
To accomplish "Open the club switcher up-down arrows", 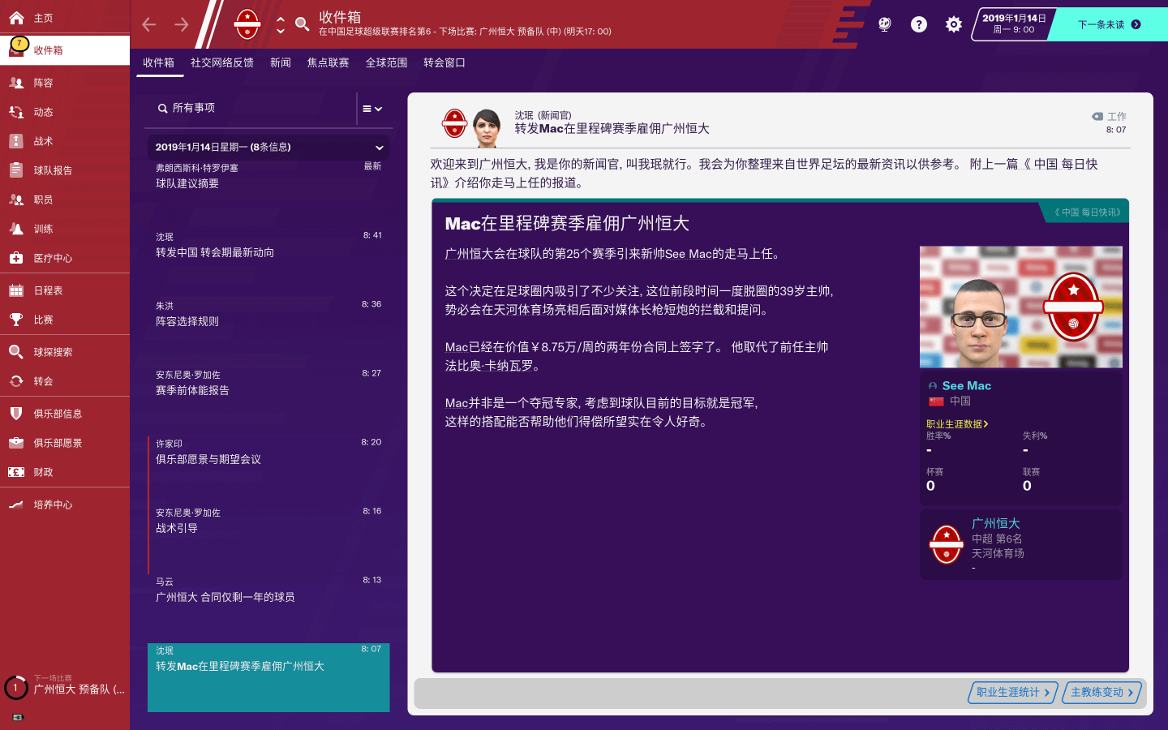I will 280,24.
